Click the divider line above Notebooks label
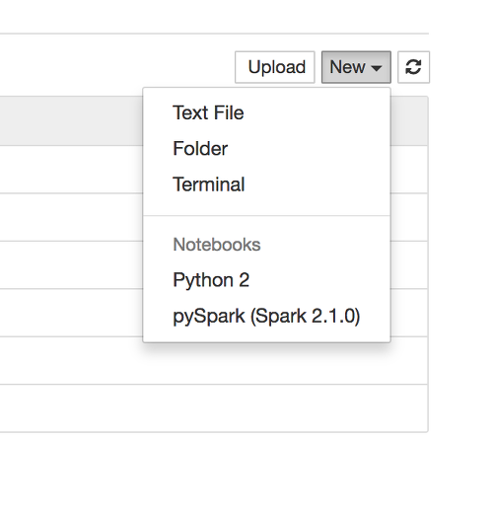This screenshot has width=493, height=512. [x=266, y=216]
